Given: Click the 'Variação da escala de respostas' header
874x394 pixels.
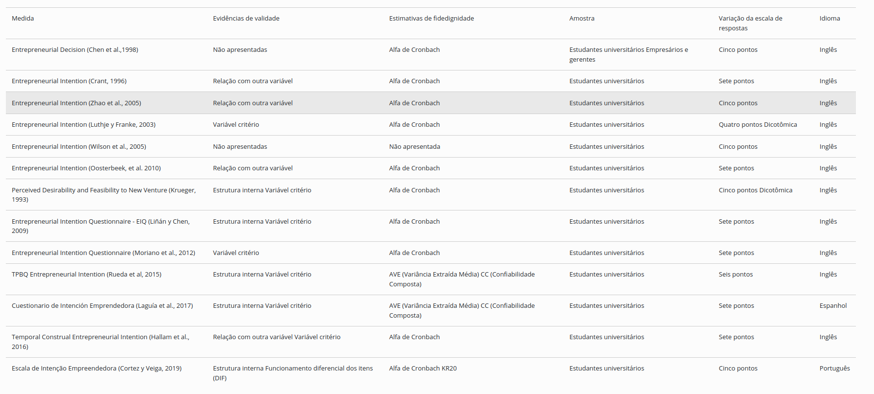Looking at the screenshot, I should point(750,23).
